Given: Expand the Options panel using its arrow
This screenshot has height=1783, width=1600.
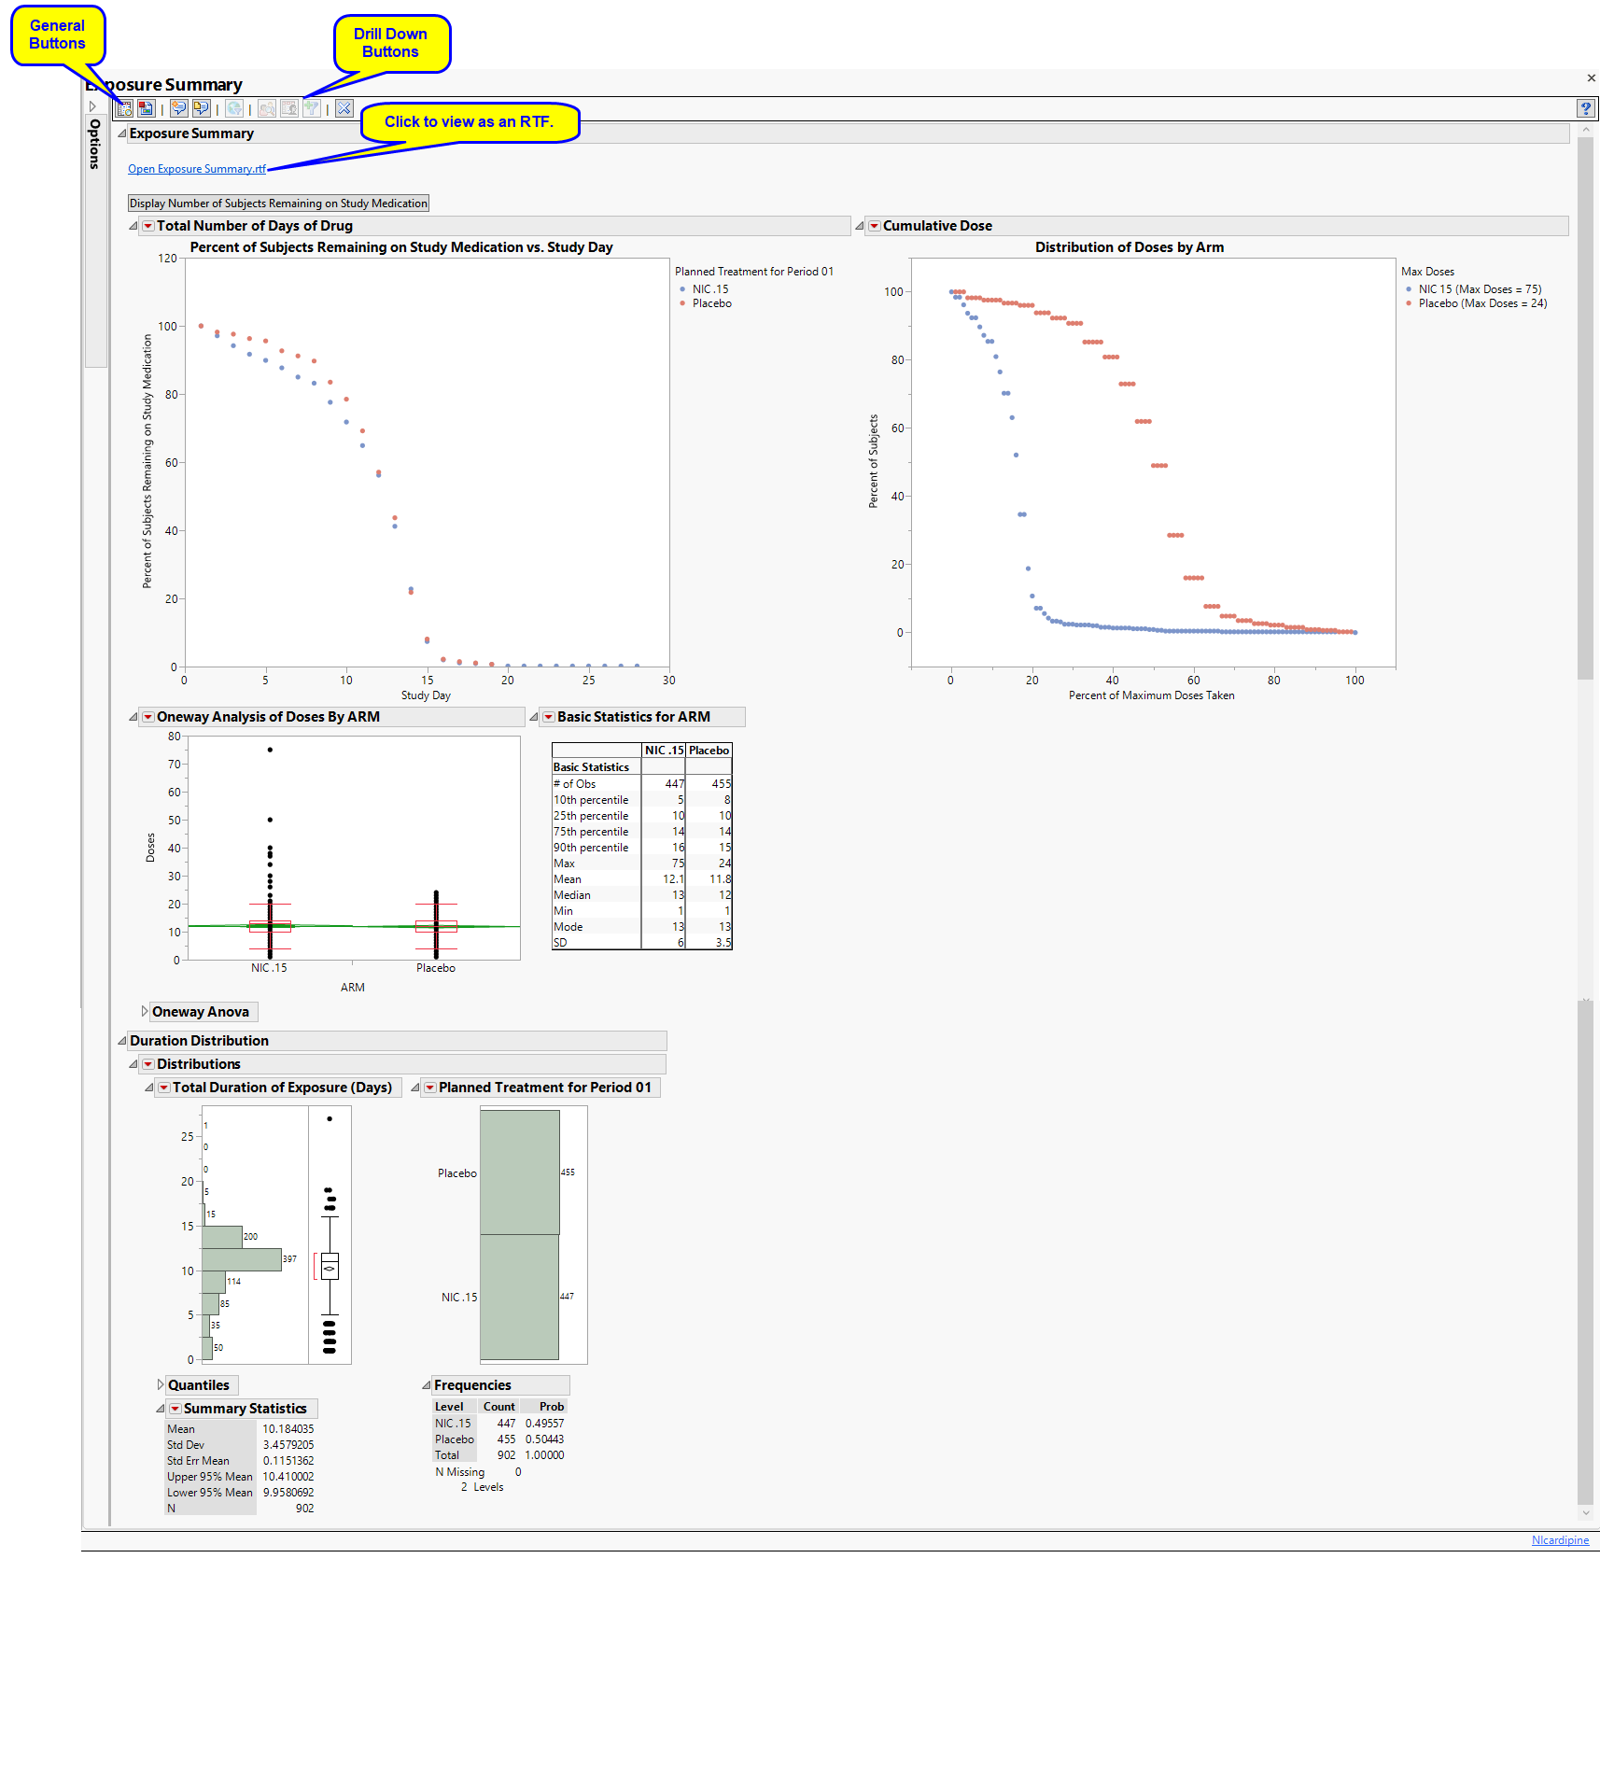Looking at the screenshot, I should coord(92,106).
